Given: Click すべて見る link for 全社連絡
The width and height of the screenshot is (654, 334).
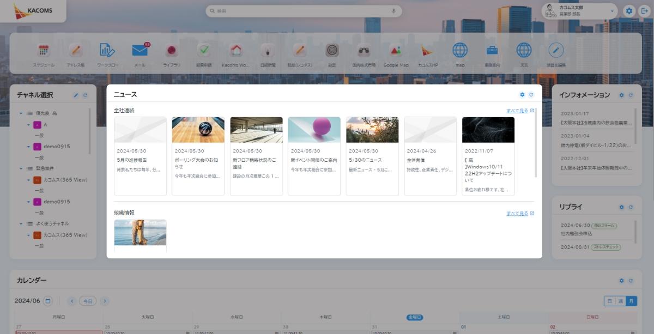Looking at the screenshot, I should (x=519, y=111).
